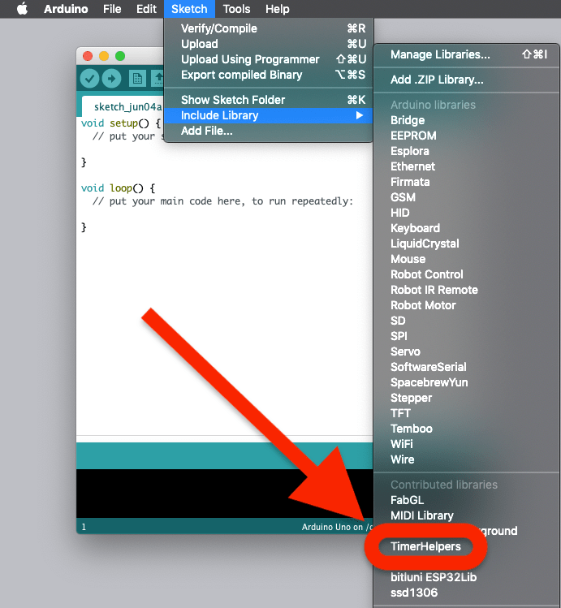561x608 pixels.
Task: Open the Apple menu
Action: coord(22,9)
